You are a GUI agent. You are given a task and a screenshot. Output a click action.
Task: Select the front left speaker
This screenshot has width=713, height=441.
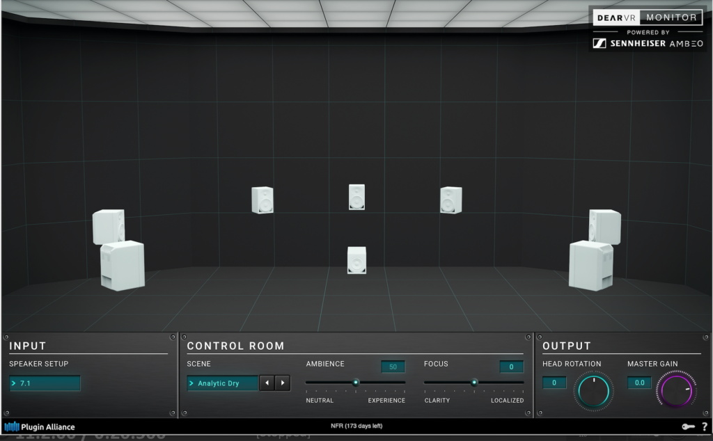coord(263,200)
